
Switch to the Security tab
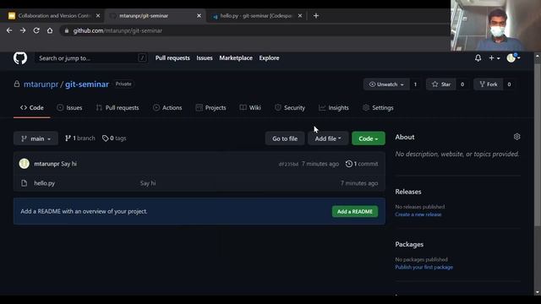(x=290, y=108)
